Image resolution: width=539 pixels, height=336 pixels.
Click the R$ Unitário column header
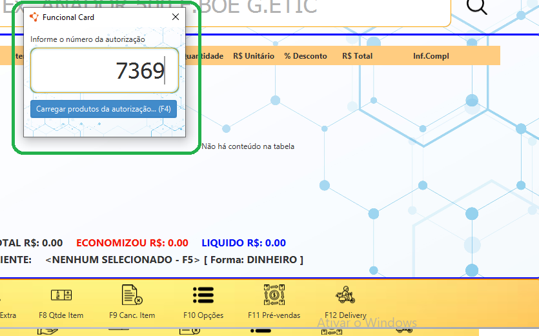(x=254, y=56)
